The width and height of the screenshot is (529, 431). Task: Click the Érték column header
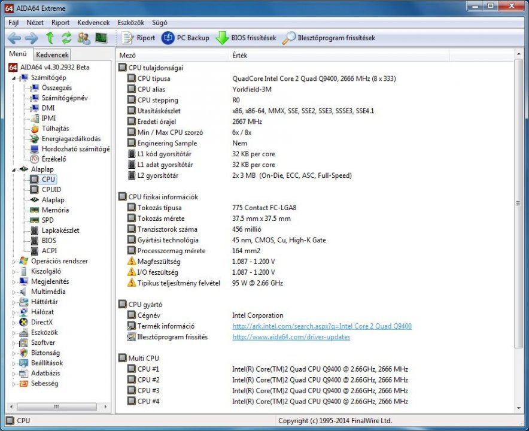[x=339, y=55]
